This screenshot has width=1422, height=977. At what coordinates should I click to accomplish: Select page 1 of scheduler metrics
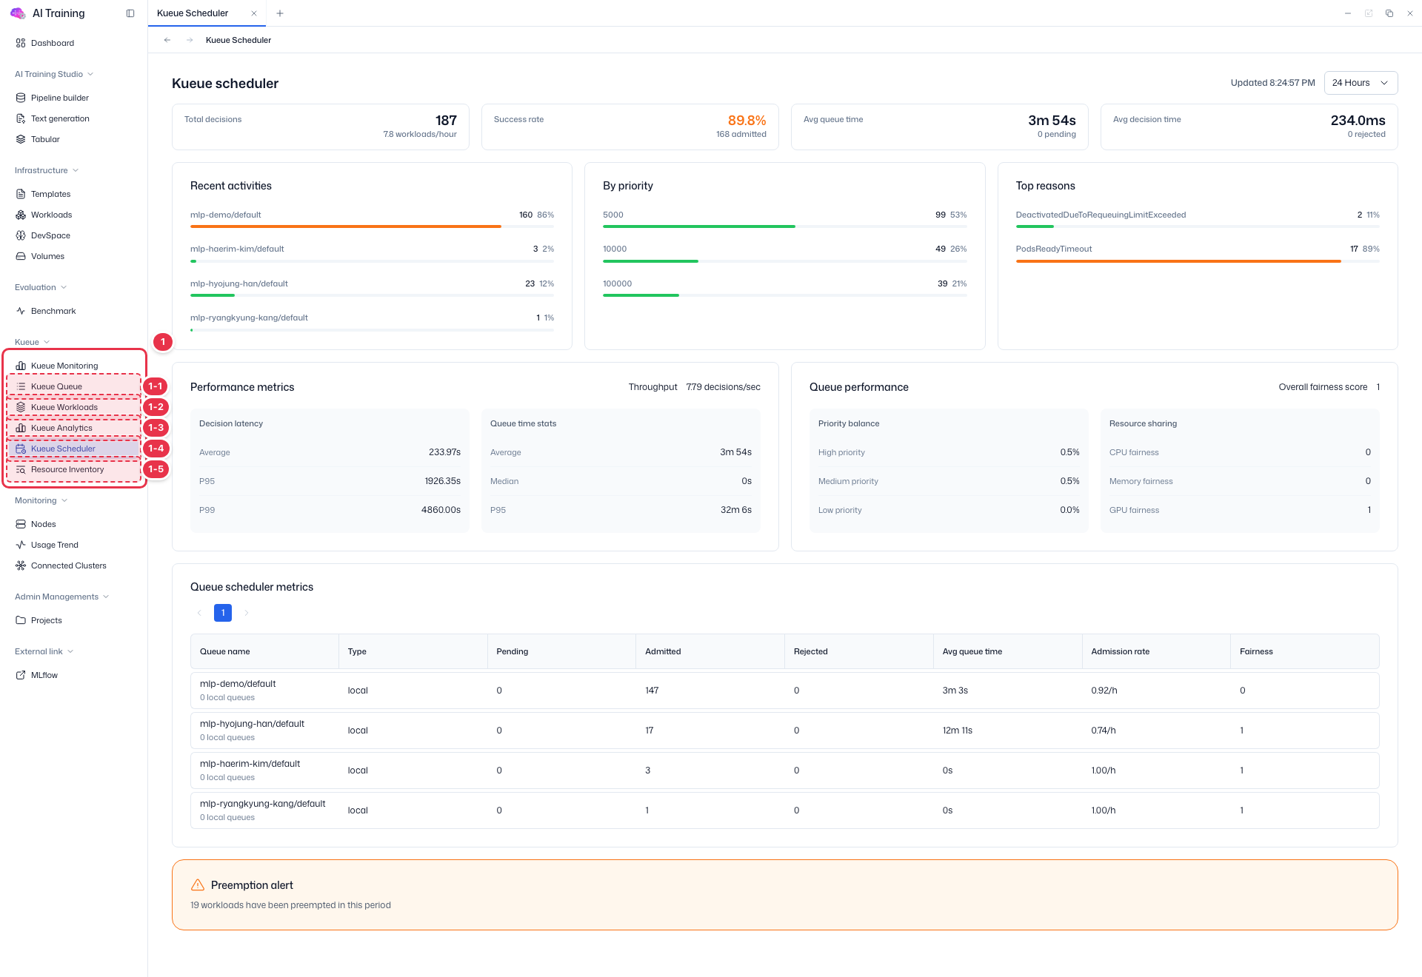tap(223, 613)
